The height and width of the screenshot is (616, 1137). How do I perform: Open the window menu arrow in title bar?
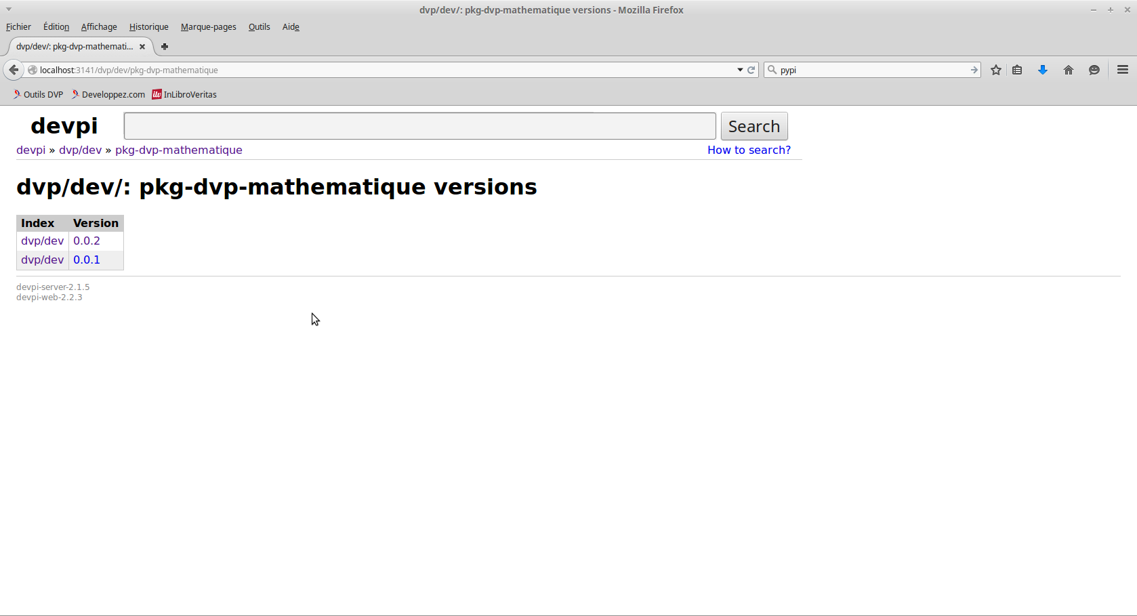coord(9,9)
